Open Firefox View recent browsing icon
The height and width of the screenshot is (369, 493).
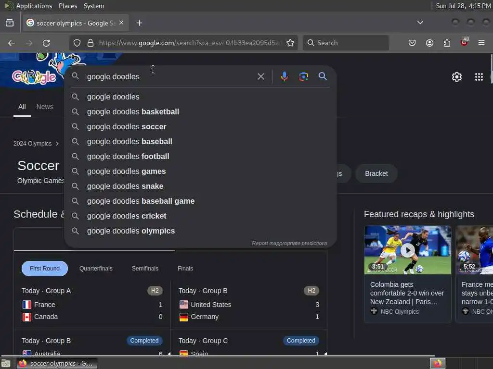click(10, 23)
